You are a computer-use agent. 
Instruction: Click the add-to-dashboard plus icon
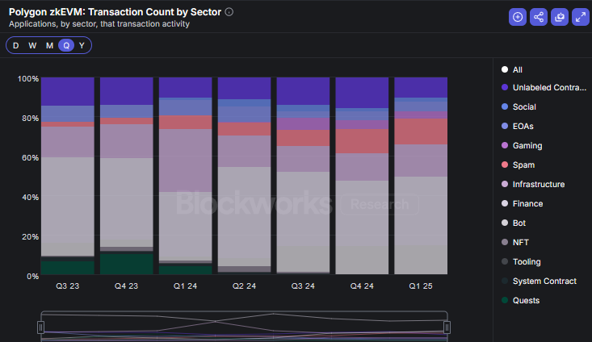pyautogui.click(x=518, y=17)
